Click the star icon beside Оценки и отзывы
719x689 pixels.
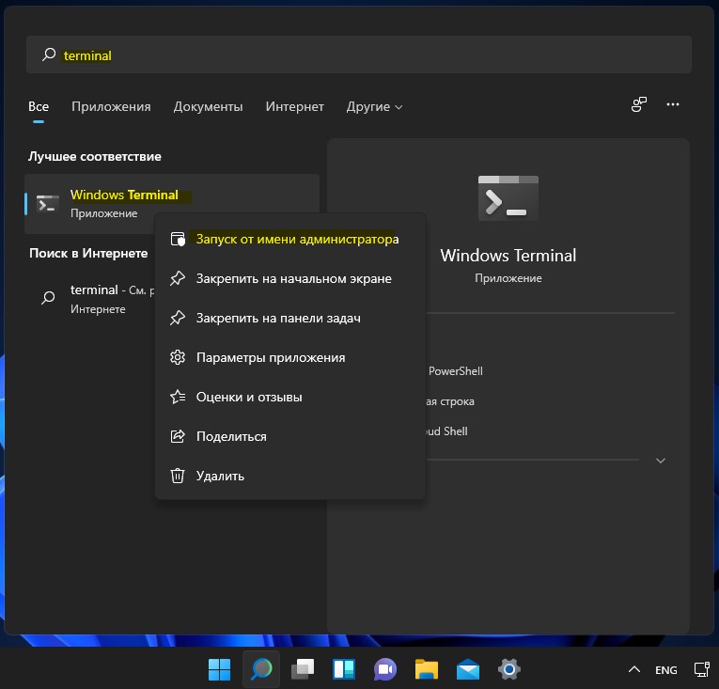(x=178, y=397)
